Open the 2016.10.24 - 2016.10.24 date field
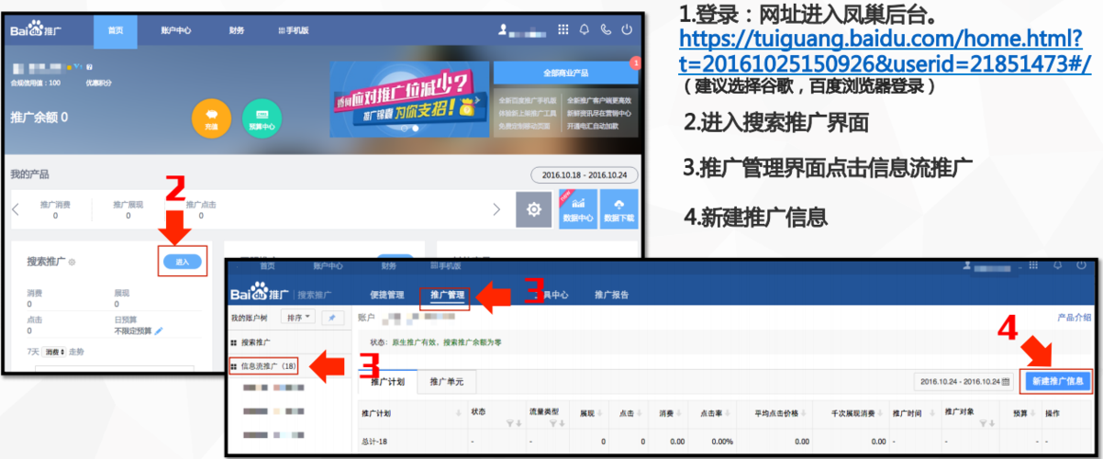1103x459 pixels. 964,381
